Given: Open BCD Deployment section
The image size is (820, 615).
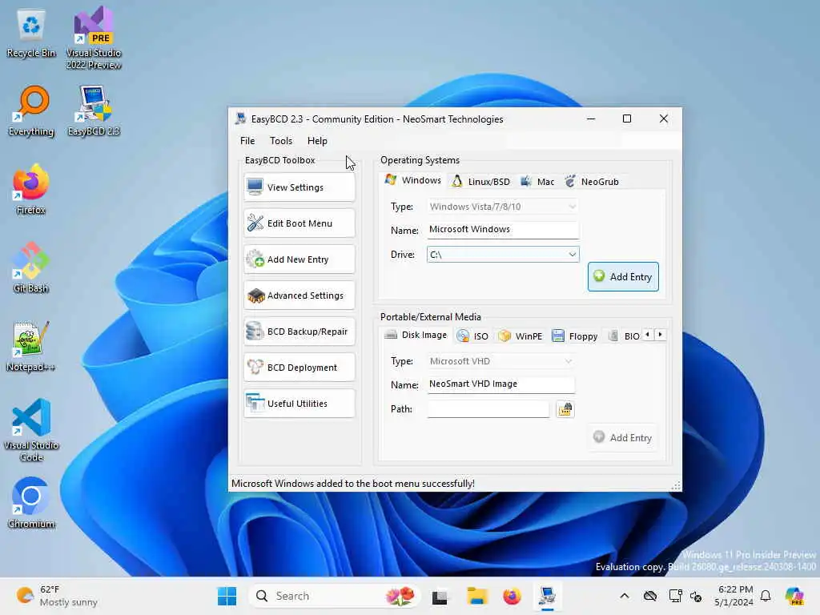Looking at the screenshot, I should tap(299, 368).
